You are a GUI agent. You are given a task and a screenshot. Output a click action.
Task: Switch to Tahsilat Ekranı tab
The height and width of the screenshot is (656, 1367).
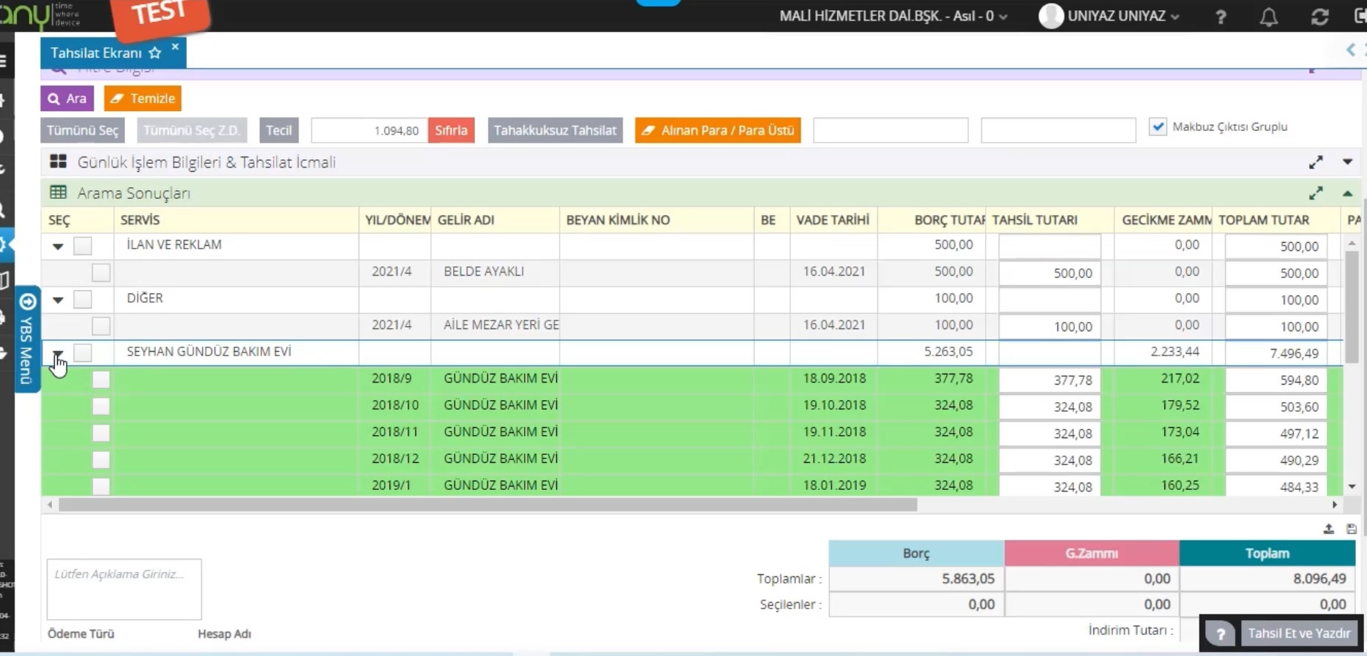(96, 53)
